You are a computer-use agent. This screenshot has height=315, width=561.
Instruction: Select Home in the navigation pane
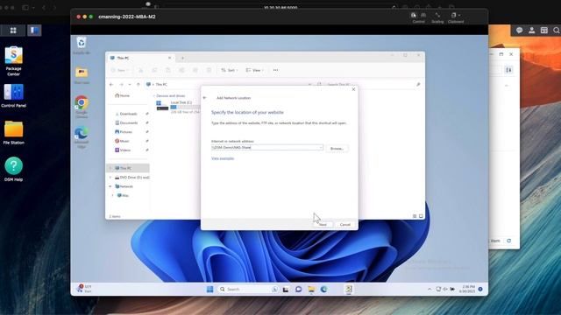tap(123, 95)
